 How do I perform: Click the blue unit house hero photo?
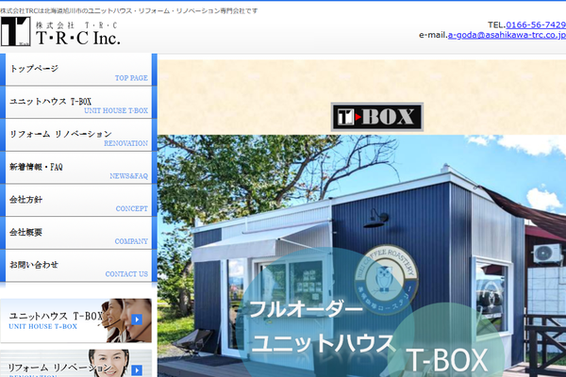click(361, 255)
